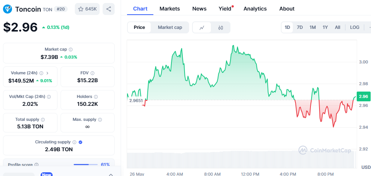Viewport: 371px width, 176px height.
Task: Open the About tab
Action: (287, 9)
